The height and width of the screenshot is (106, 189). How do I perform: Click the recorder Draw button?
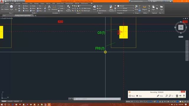(x=160, y=96)
